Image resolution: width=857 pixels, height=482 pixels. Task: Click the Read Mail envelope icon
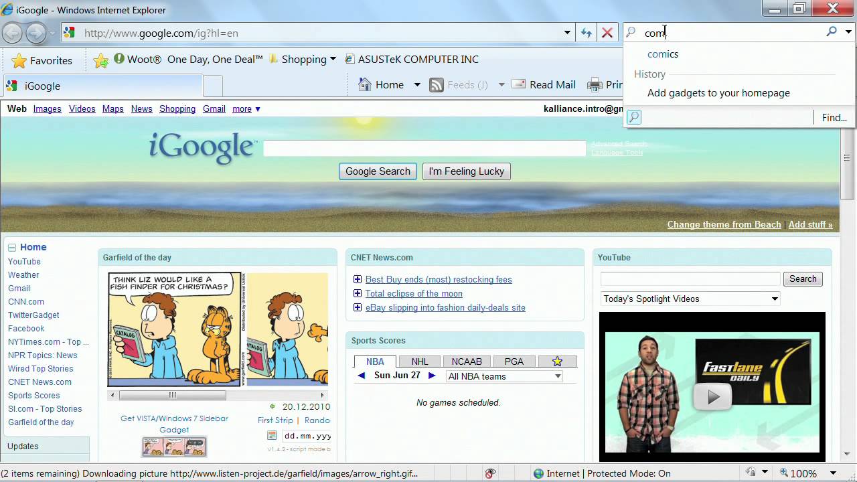(x=518, y=84)
